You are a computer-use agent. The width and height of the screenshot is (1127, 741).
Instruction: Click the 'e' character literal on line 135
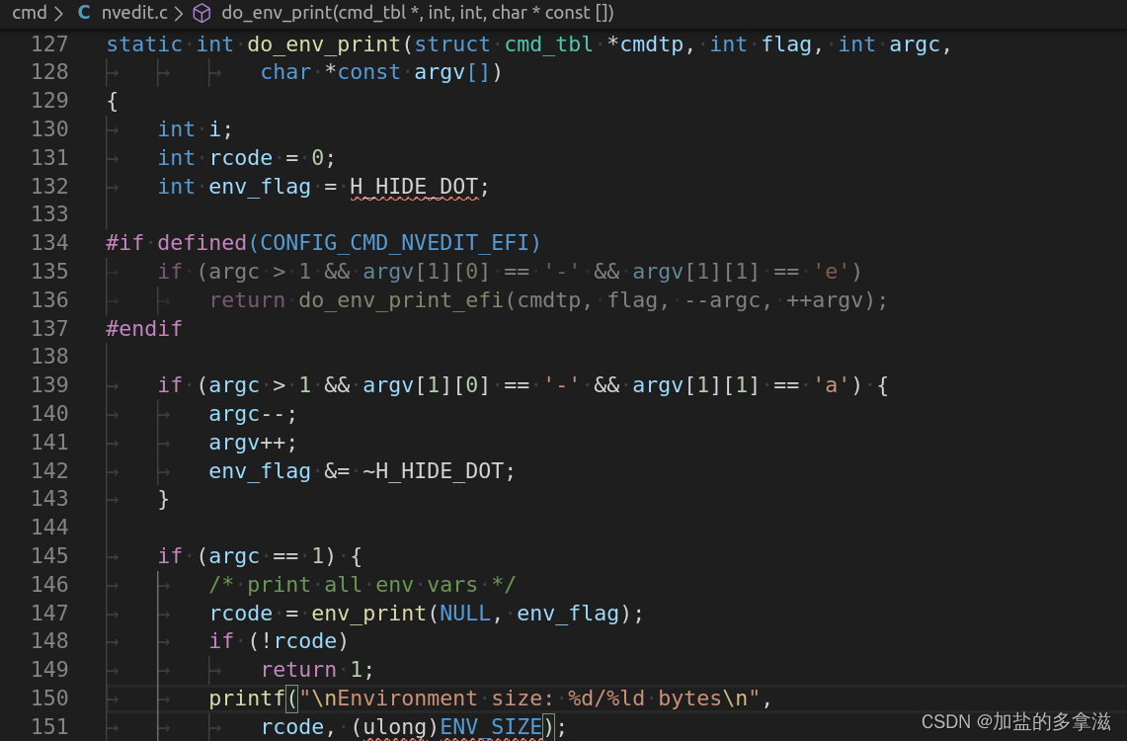pos(832,272)
